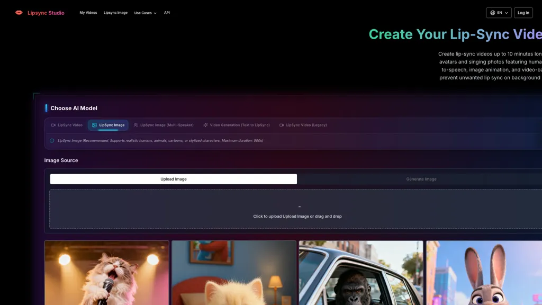The height and width of the screenshot is (305, 542).
Task: Select the LipSync Image (Multi-Speaker) icon
Action: [x=136, y=125]
